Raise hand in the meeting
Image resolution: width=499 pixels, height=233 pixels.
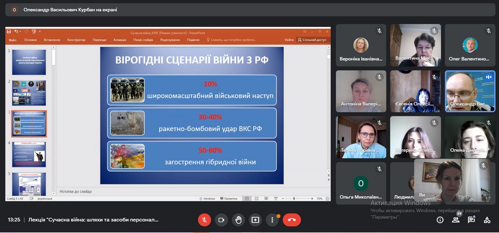tap(238, 220)
